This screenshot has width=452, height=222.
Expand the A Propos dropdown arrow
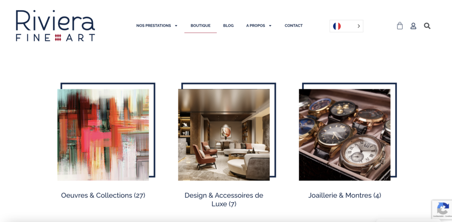270,26
